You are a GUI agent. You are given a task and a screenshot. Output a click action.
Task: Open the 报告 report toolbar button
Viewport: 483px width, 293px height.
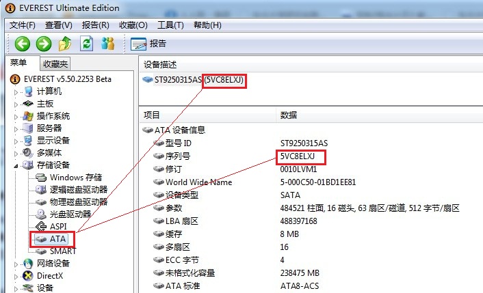148,44
